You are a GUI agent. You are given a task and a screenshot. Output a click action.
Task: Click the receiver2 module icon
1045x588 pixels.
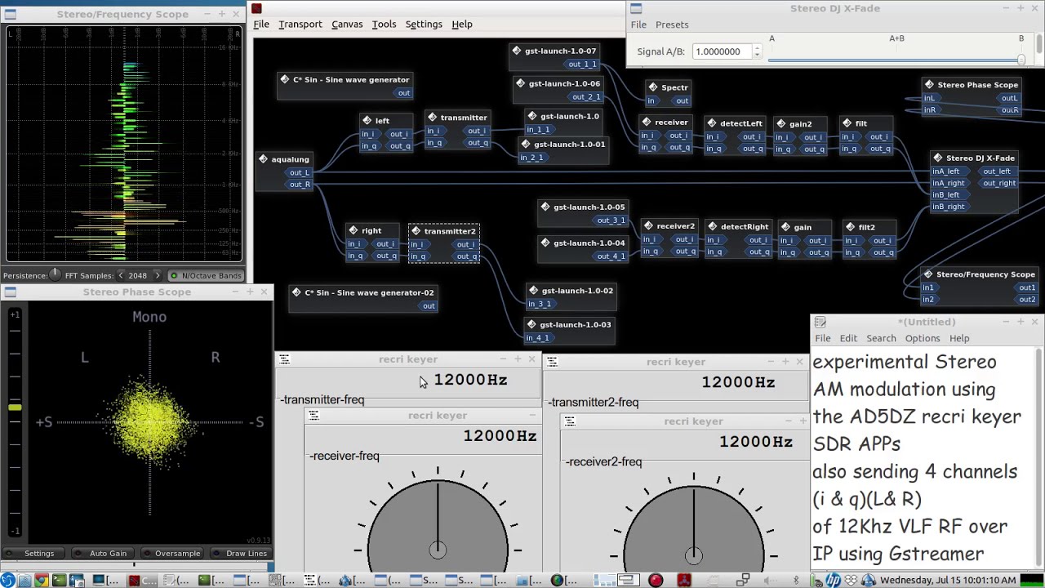pos(648,226)
